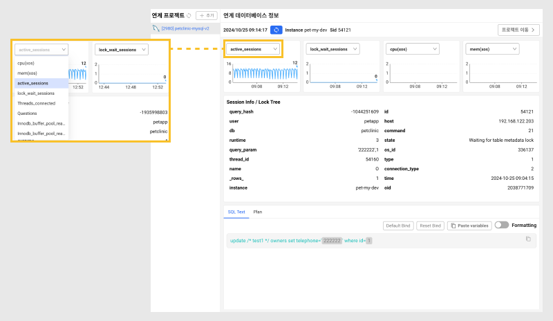
Task: Open the lock_wait_sessions dropdown in the zoomed inset
Action: pos(122,50)
